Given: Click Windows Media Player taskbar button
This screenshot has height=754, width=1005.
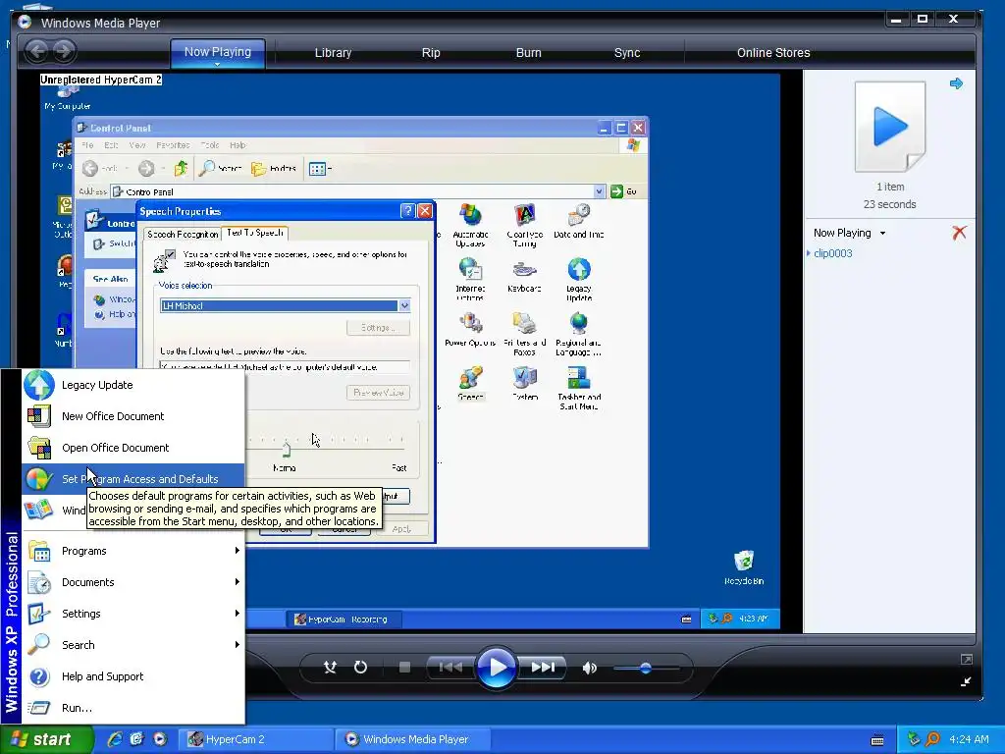Looking at the screenshot, I should pyautogui.click(x=413, y=739).
